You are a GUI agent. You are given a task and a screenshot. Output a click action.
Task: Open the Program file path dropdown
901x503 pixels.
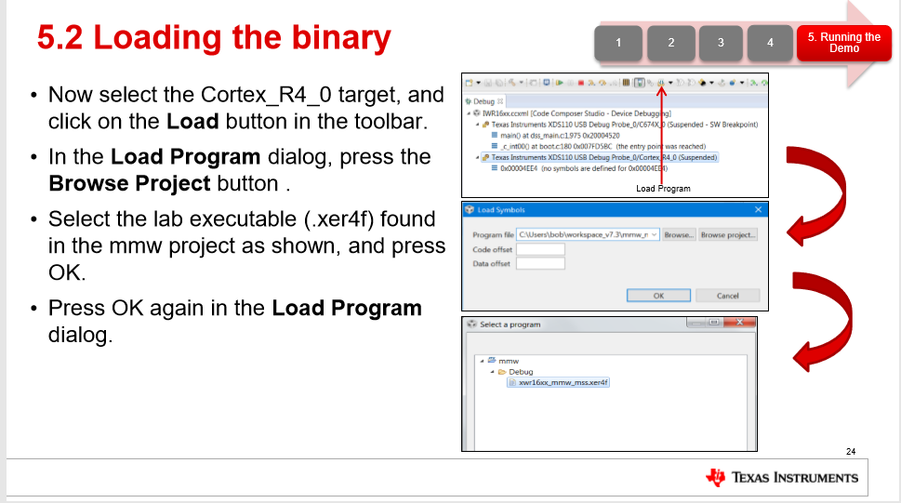click(x=654, y=234)
